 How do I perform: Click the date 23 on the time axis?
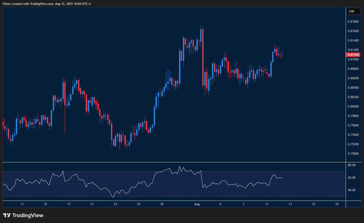[x=115, y=204]
